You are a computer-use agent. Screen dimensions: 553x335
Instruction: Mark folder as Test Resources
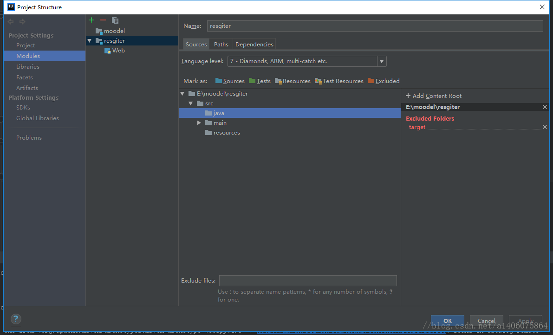(x=339, y=81)
